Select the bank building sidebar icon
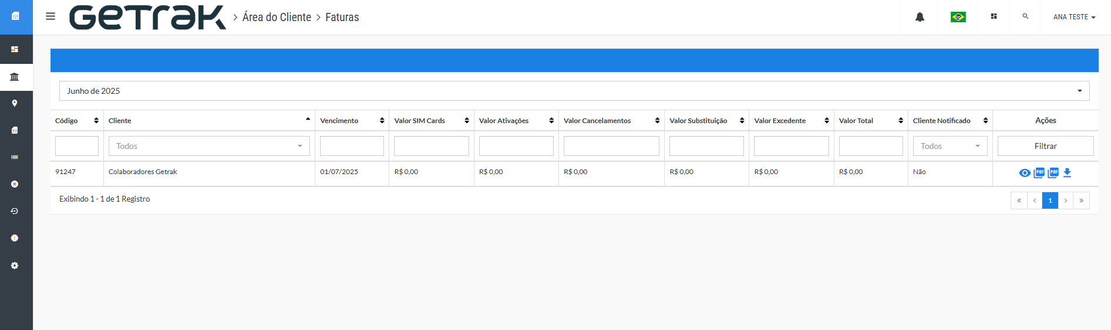 (15, 77)
